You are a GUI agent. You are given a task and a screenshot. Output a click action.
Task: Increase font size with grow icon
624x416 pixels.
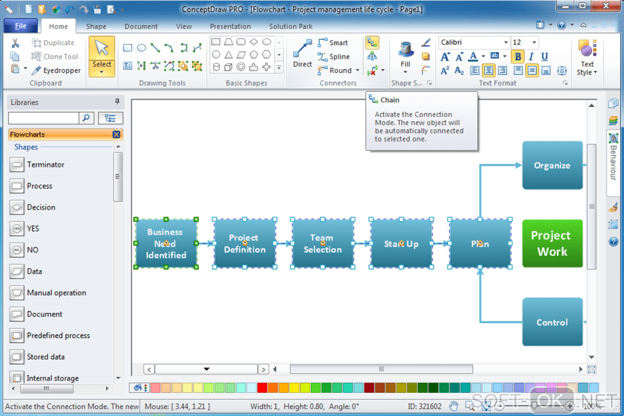[445, 57]
